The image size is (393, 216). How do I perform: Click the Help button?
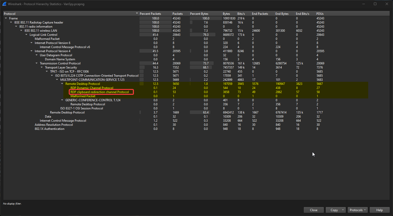379,210
